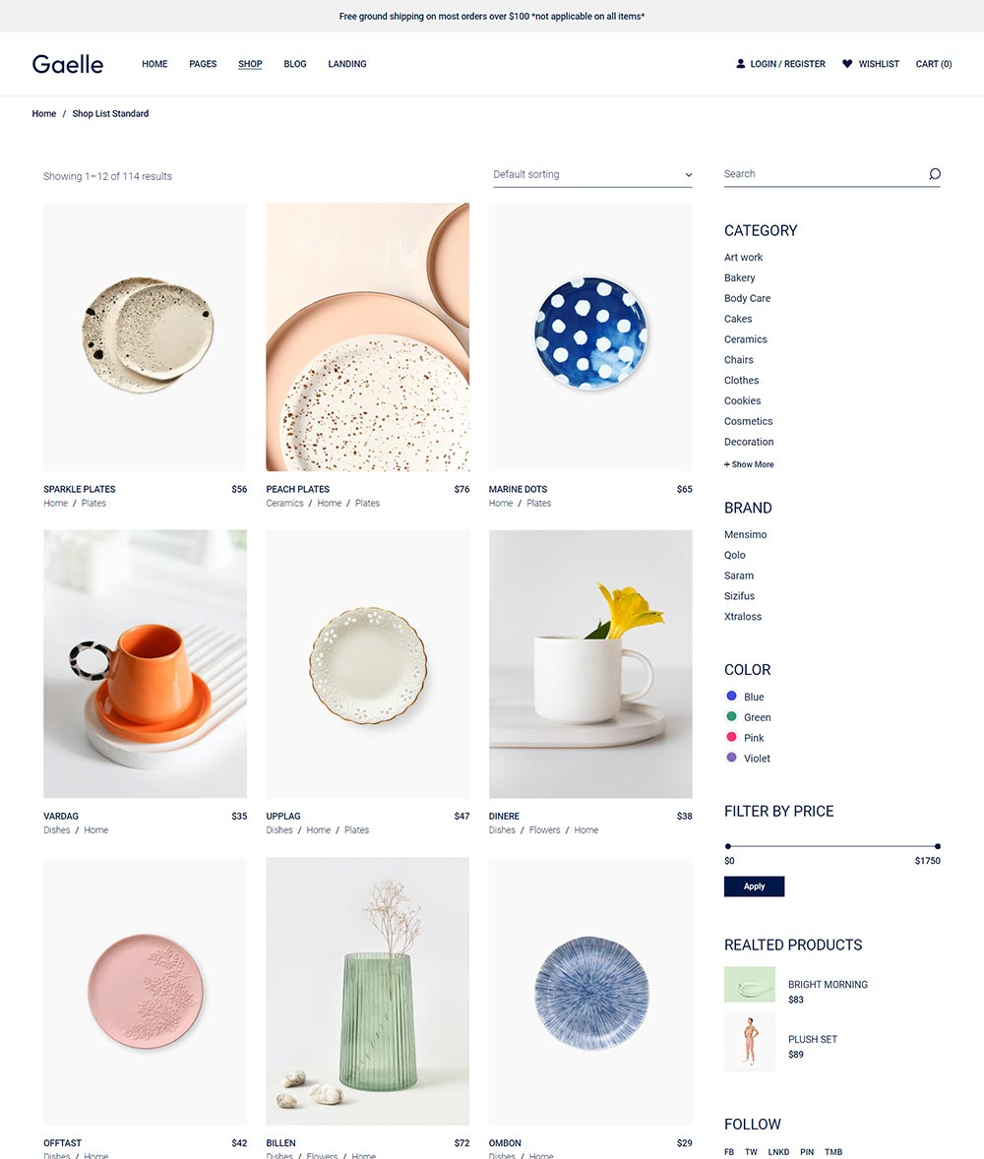Click the heart Wishlist icon
This screenshot has width=984, height=1159.
[x=847, y=64]
